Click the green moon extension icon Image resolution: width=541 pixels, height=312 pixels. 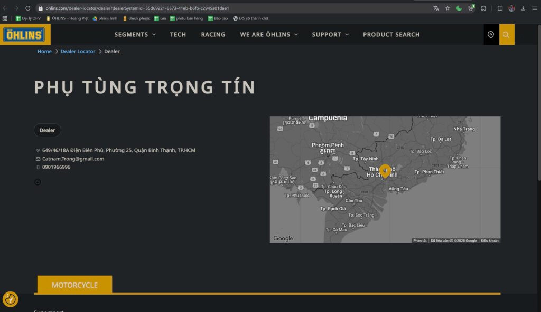pos(459,8)
